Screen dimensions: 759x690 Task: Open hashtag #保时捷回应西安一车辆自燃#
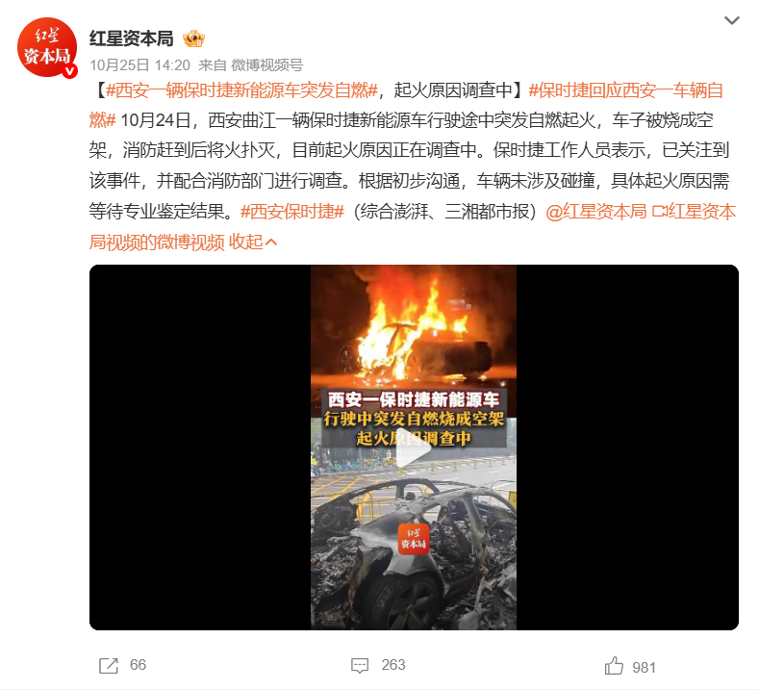(626, 90)
